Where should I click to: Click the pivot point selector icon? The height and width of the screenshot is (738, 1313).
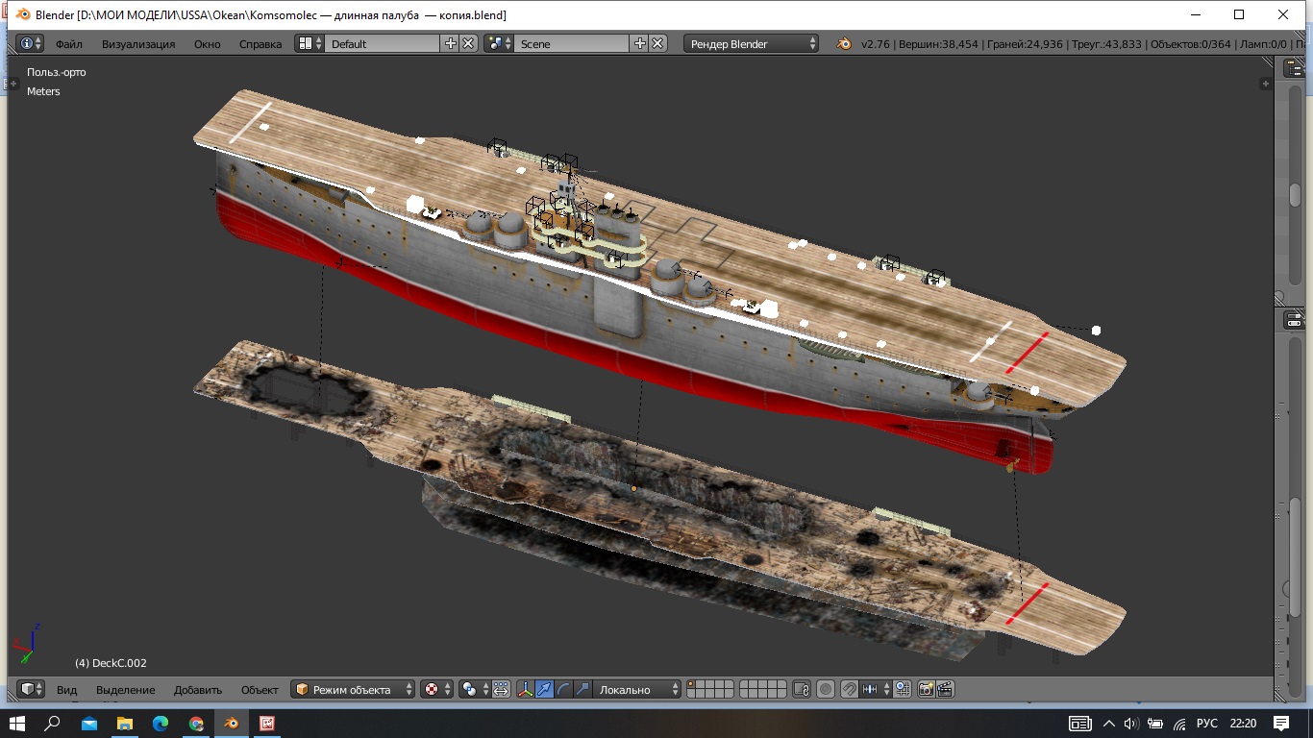click(470, 690)
